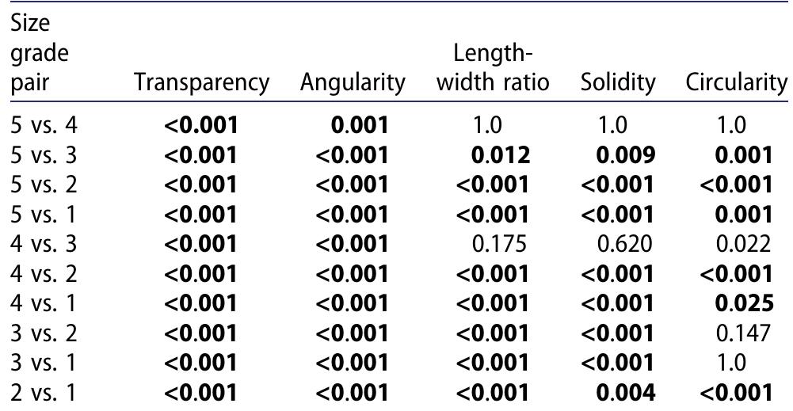Select the Length-width ratio column header
Image resolution: width=793 pixels, height=411 pixels.
coord(493,68)
